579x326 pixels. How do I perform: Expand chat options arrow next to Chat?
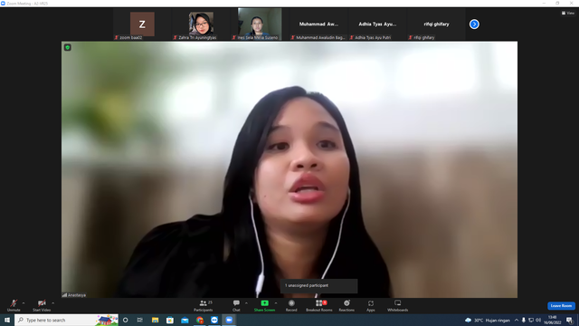click(246, 303)
